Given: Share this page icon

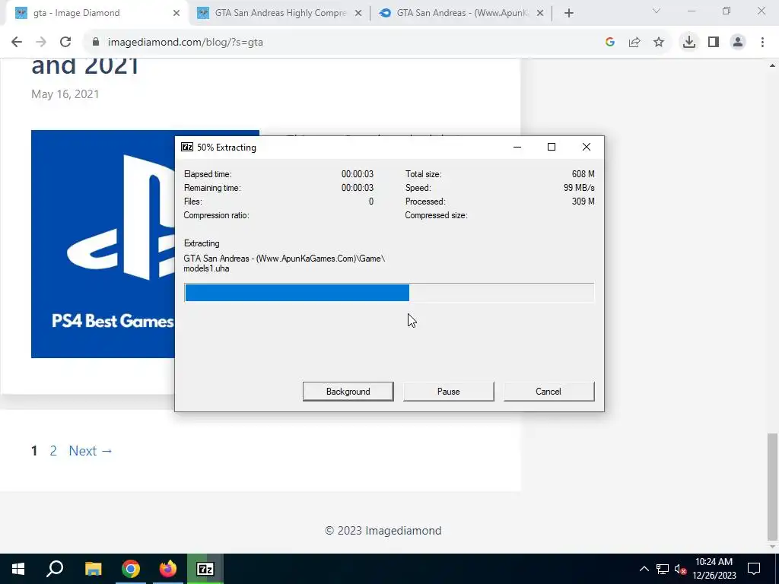Looking at the screenshot, I should point(634,43).
